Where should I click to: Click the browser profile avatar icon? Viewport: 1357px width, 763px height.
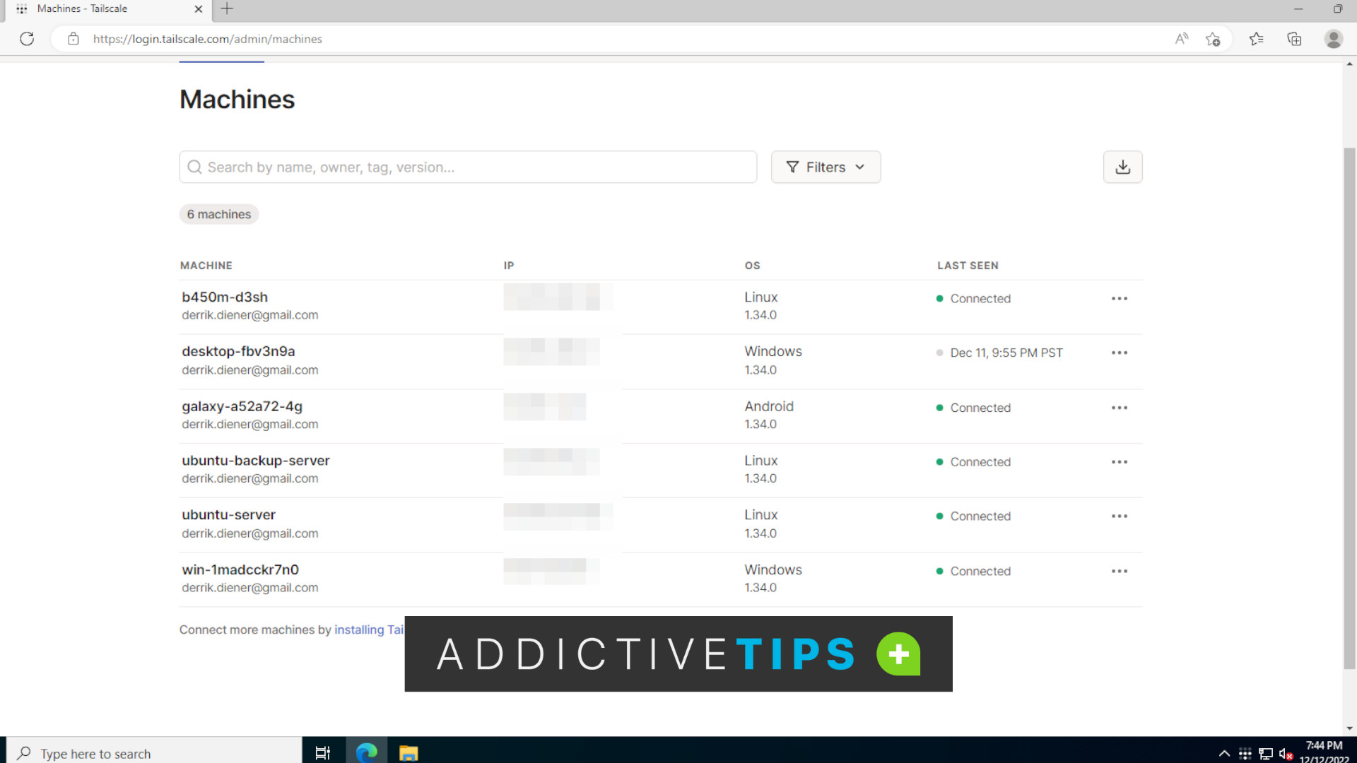tap(1333, 39)
